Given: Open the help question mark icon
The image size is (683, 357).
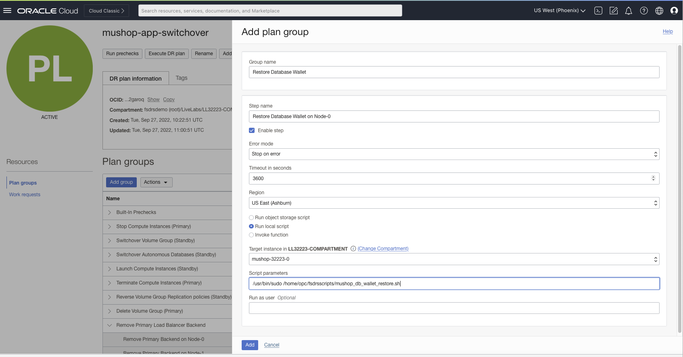Looking at the screenshot, I should (x=644, y=11).
